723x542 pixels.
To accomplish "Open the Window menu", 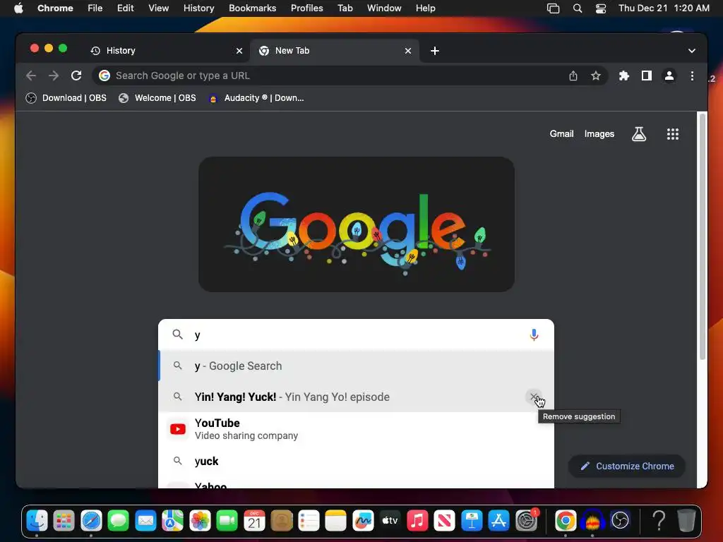I will pos(384,8).
